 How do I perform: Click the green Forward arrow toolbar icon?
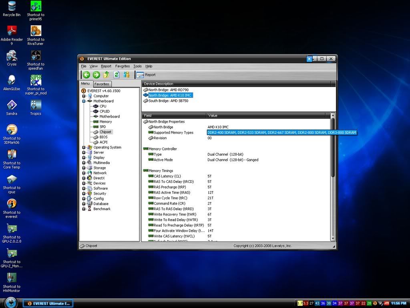(x=96, y=75)
